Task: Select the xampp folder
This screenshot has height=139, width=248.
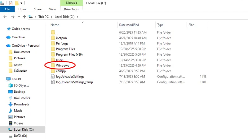Action: (x=61, y=71)
